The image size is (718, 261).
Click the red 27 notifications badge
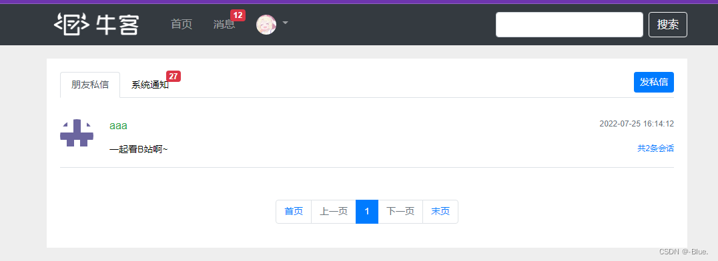click(x=173, y=77)
